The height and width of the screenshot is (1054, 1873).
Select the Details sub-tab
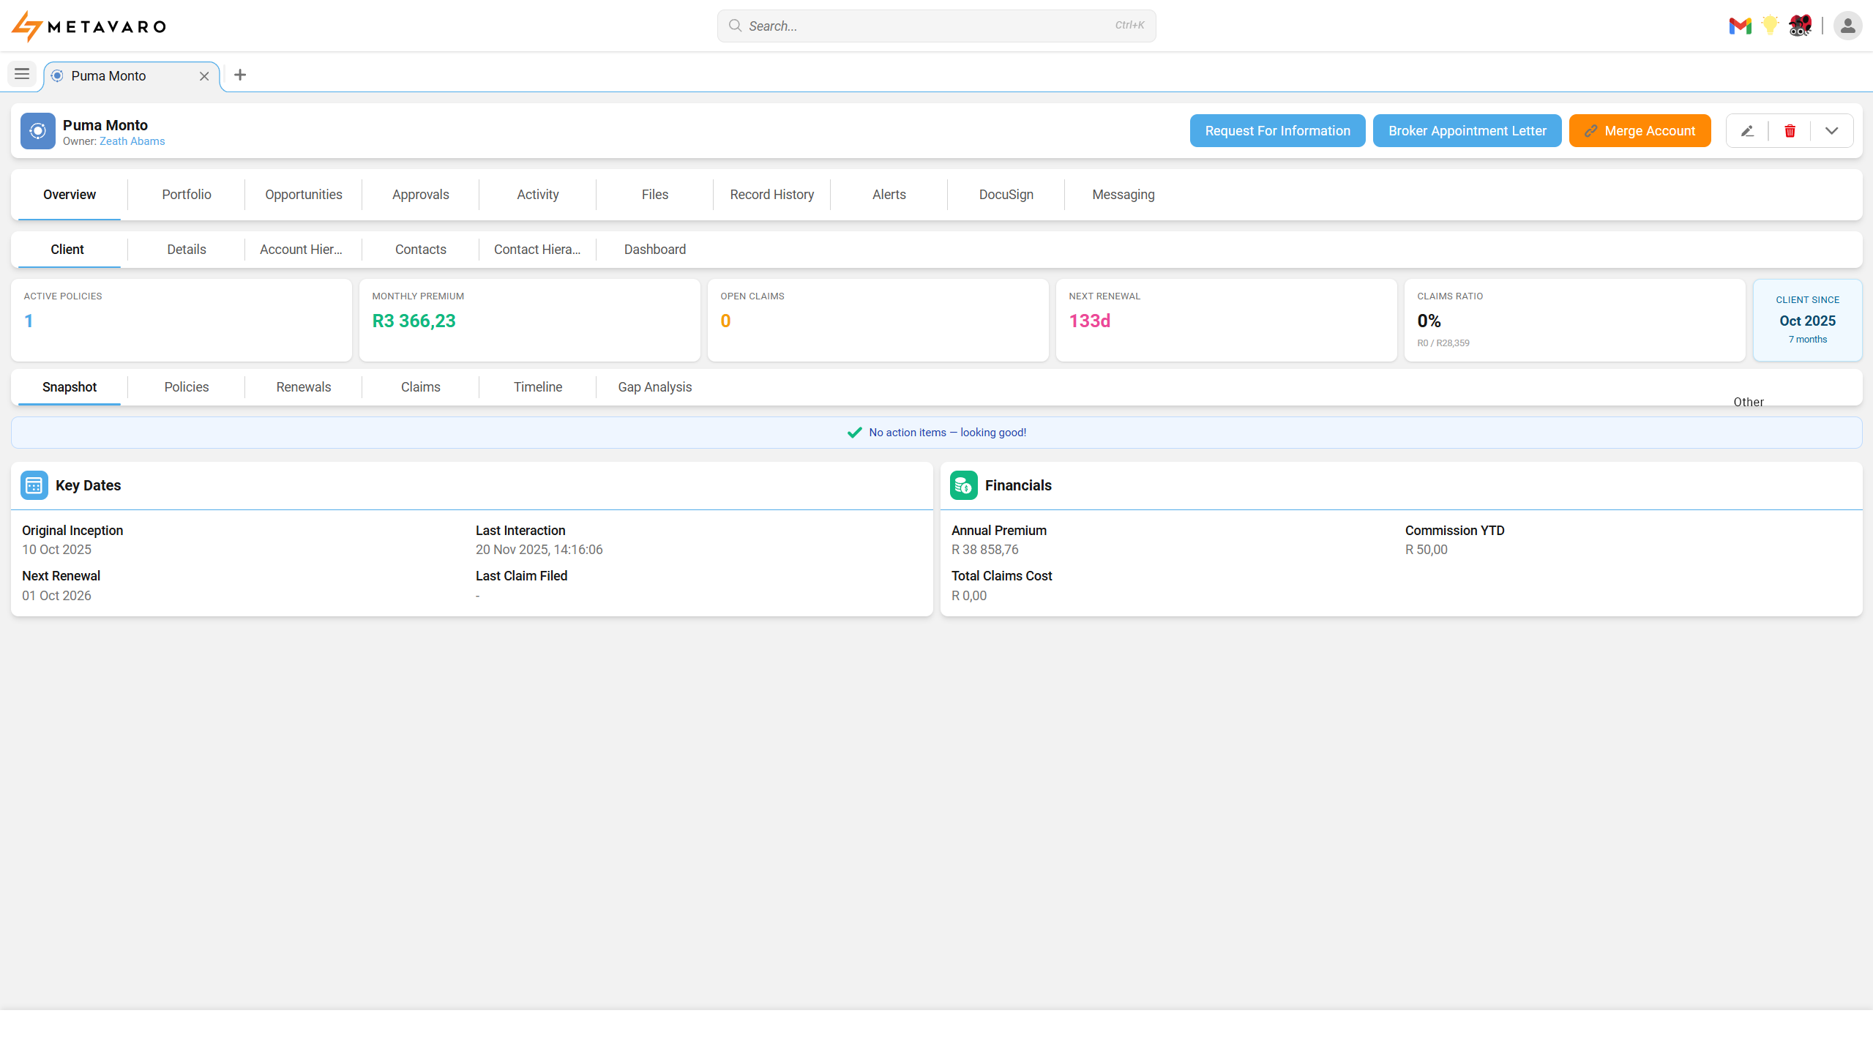tap(187, 250)
